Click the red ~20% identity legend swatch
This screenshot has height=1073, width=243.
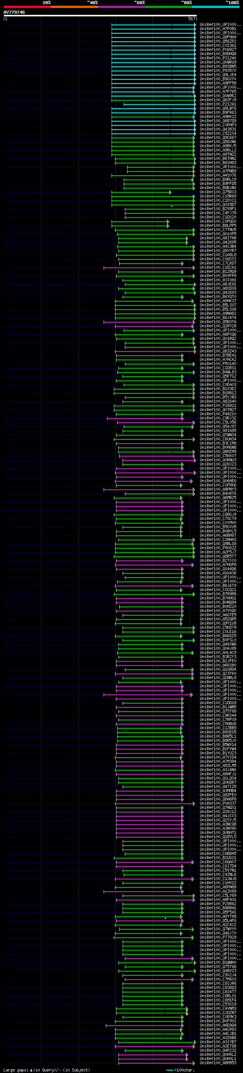pyautogui.click(x=27, y=7)
